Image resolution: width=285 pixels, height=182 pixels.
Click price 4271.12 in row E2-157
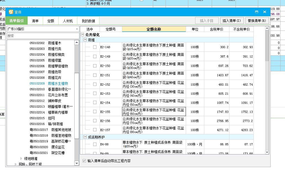coord(223,130)
